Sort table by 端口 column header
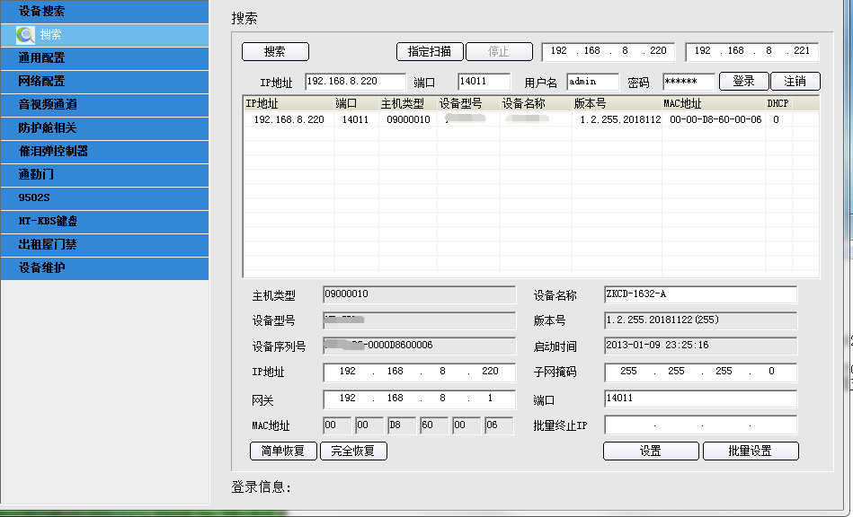Screen dimensions: 853x517 (x=356, y=104)
